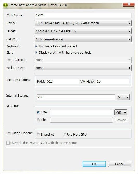Image resolution: width=138 pixels, height=174 pixels.
Task: Toggle Display a skin with hardware controls
Action: point(36,52)
